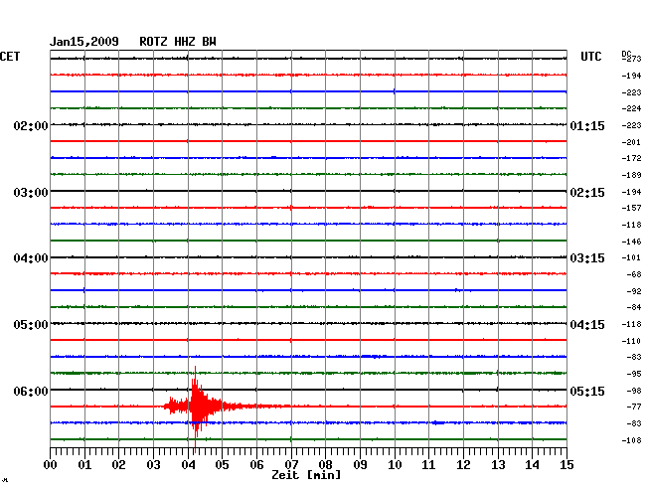This screenshot has height=491, width=646.
Task: Select the DC value -98
Action: [x=634, y=391]
